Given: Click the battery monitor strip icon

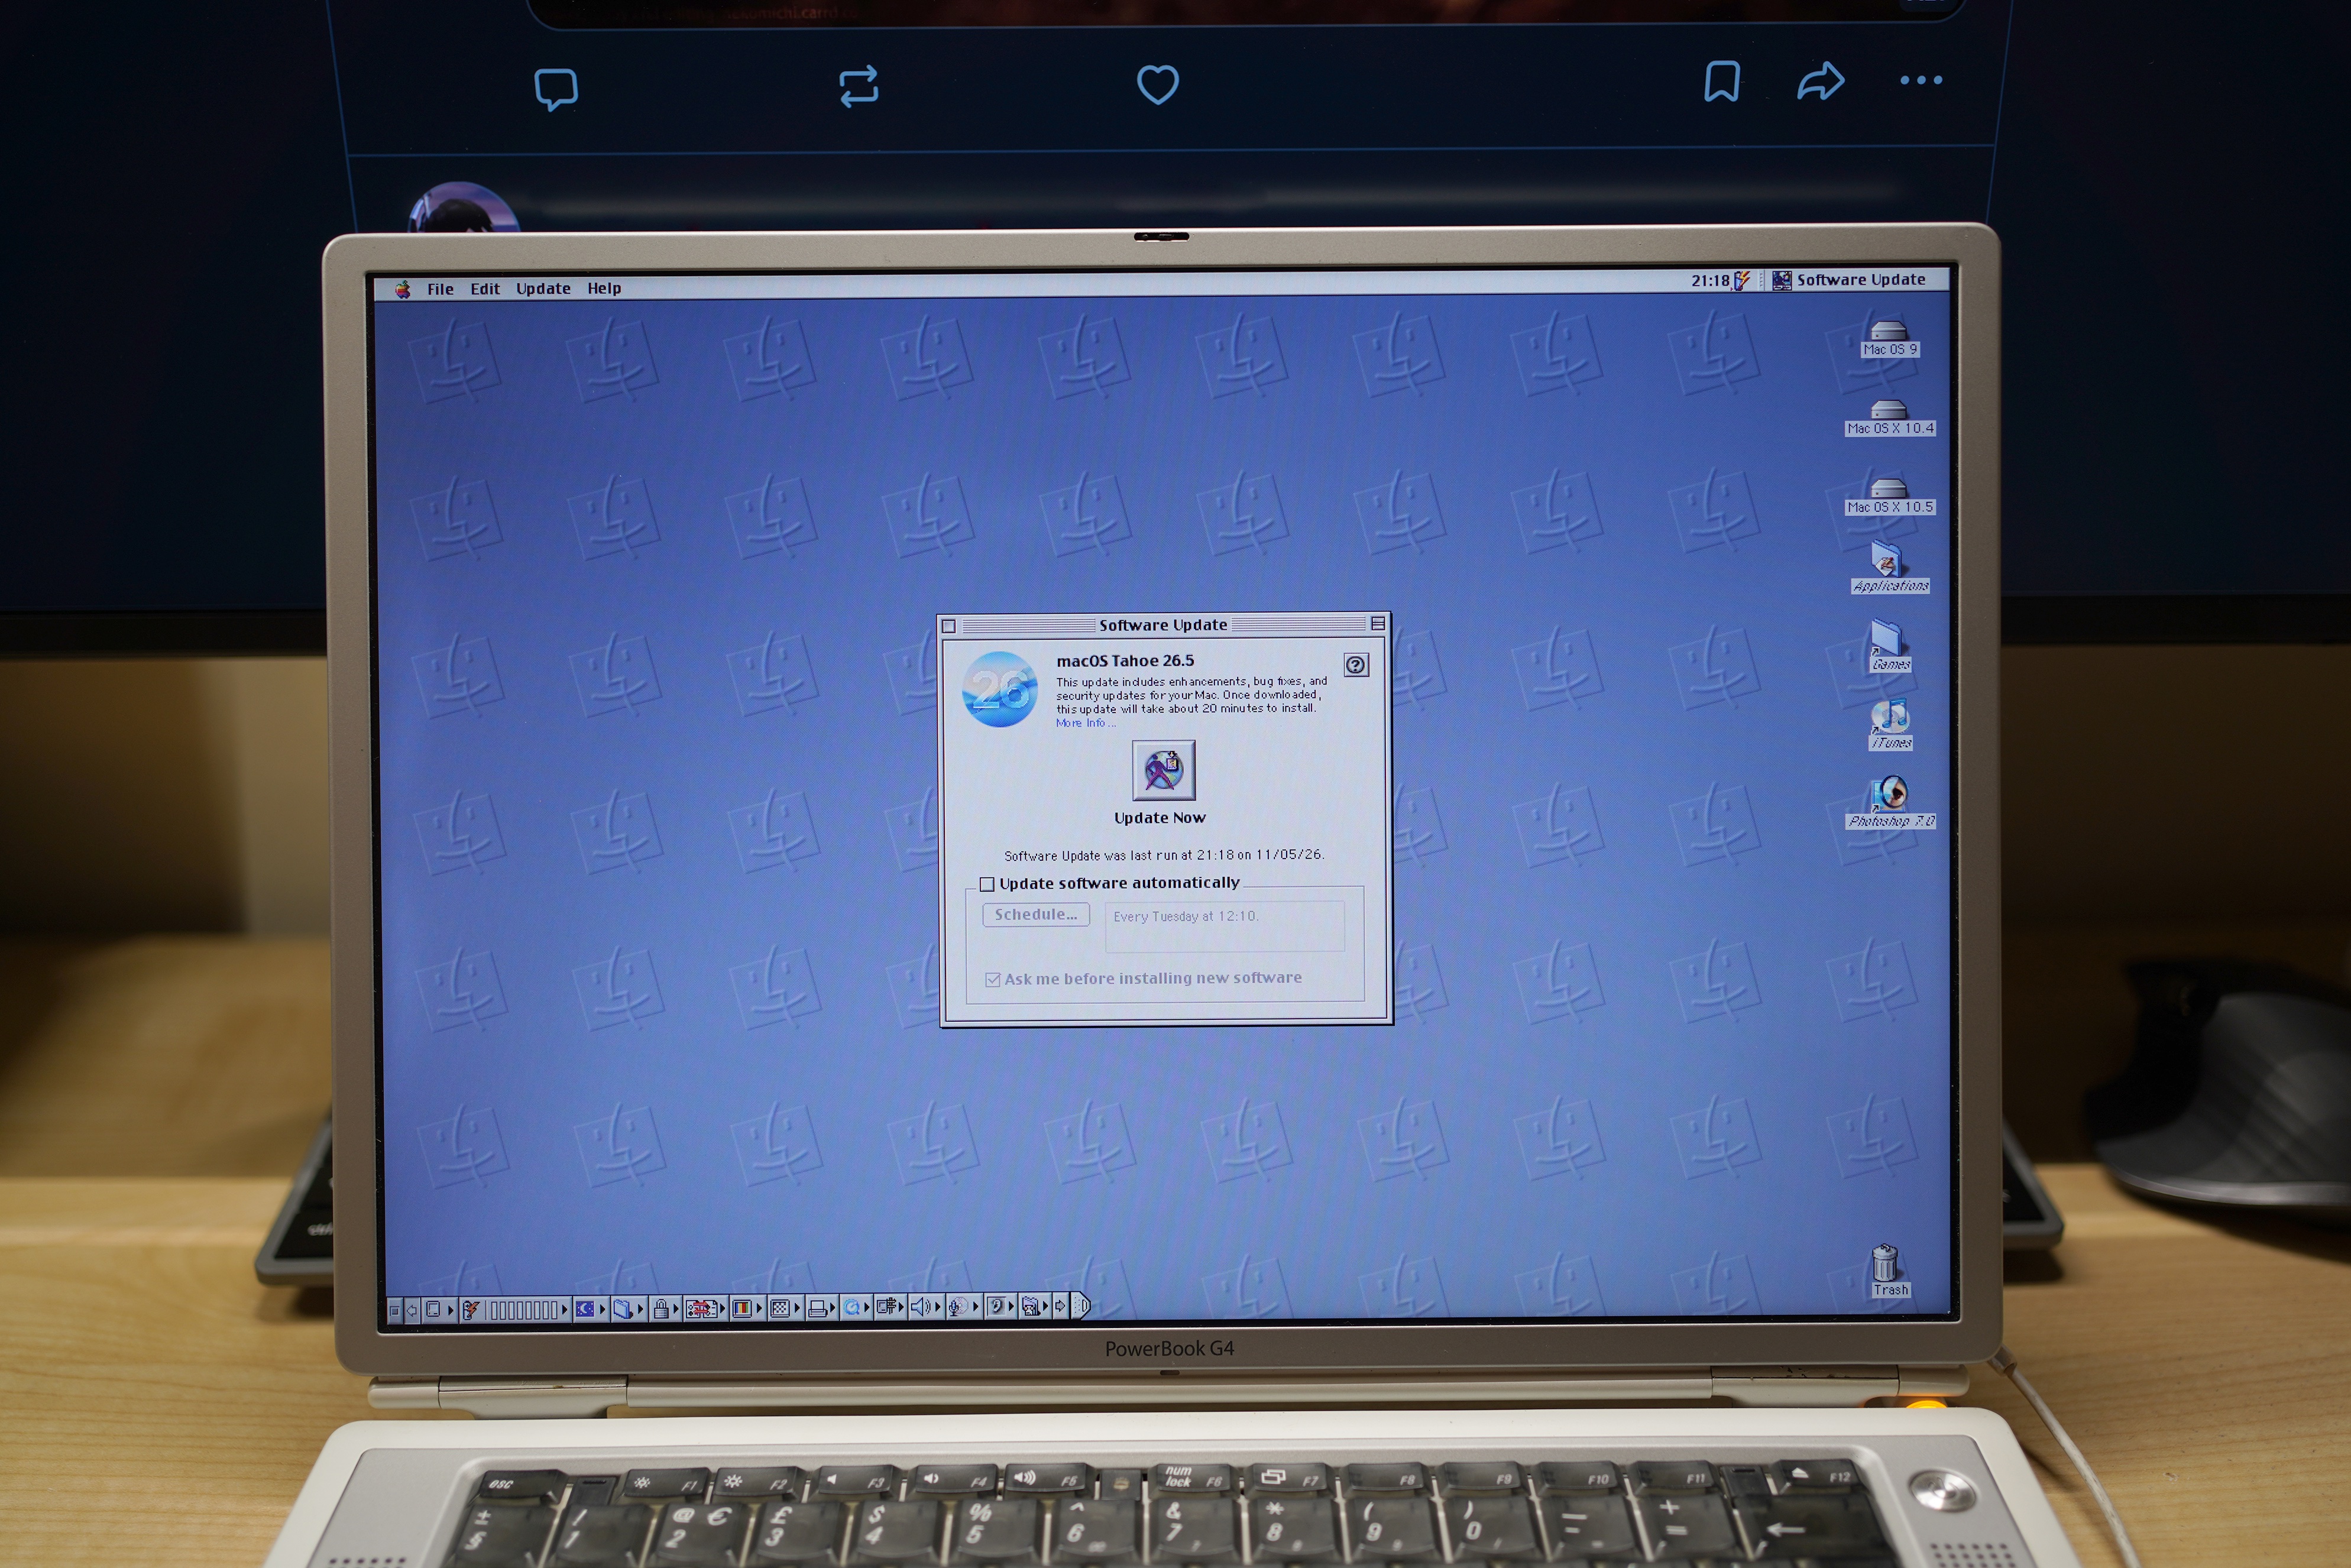Looking at the screenshot, I should point(471,1309).
